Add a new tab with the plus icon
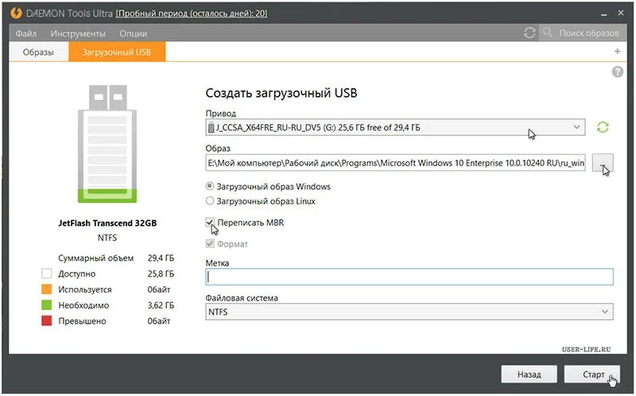 pyautogui.click(x=617, y=51)
